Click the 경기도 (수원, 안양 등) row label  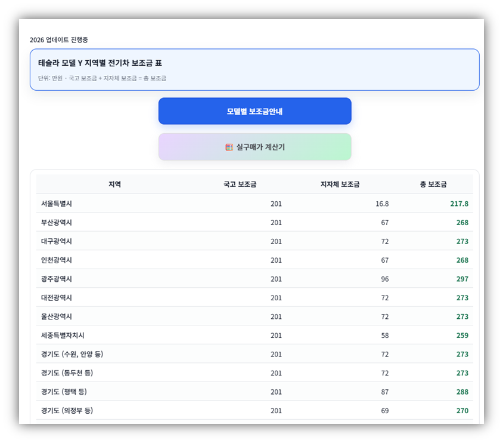pos(72,354)
